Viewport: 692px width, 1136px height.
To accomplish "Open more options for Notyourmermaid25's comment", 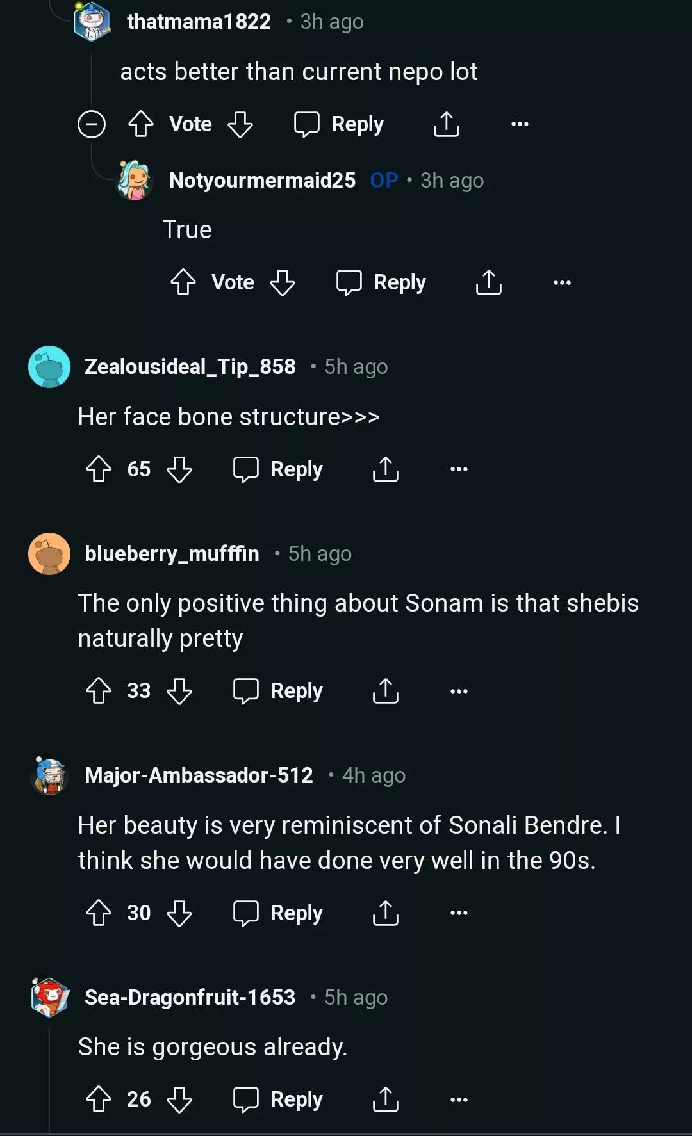I will 562,282.
